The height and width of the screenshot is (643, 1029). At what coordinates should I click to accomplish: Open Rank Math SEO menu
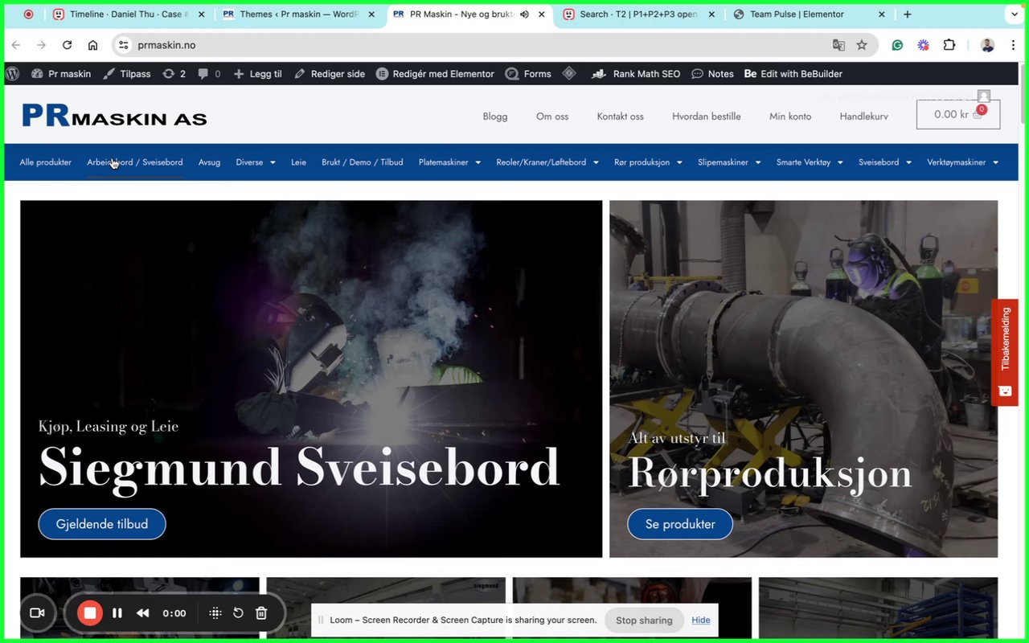tap(636, 73)
